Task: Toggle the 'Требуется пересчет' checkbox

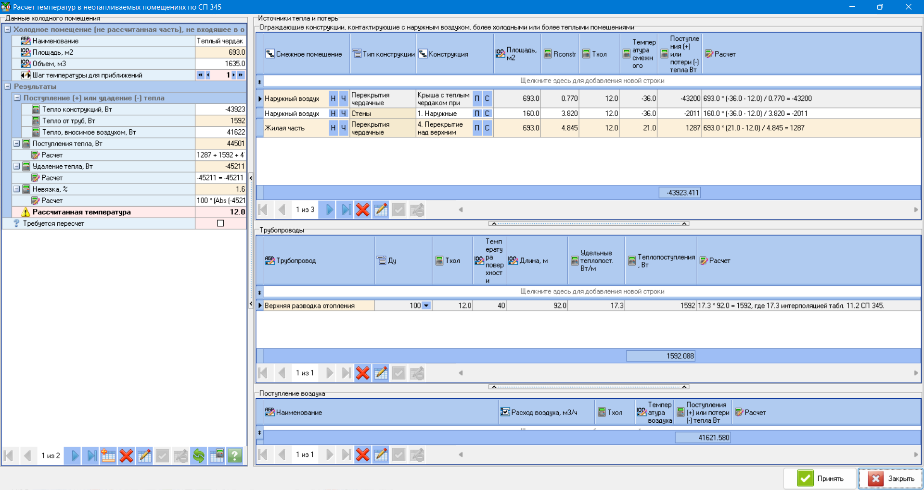Action: (x=220, y=223)
